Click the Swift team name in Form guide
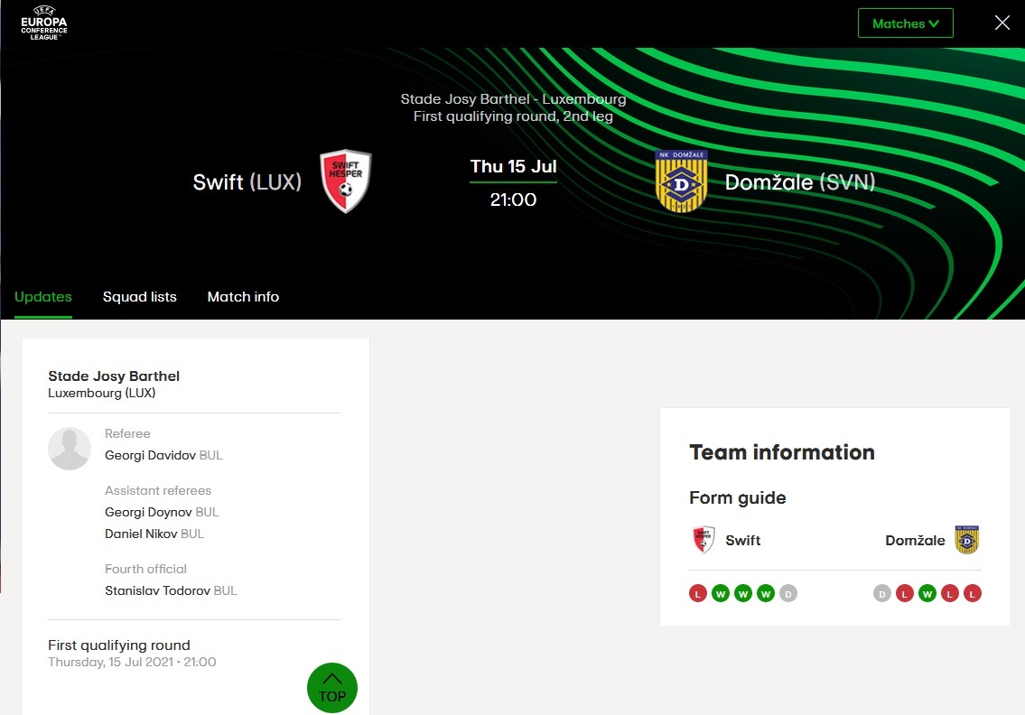 coord(743,541)
